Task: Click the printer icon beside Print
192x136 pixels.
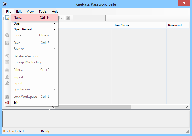Action: click(x=7, y=70)
